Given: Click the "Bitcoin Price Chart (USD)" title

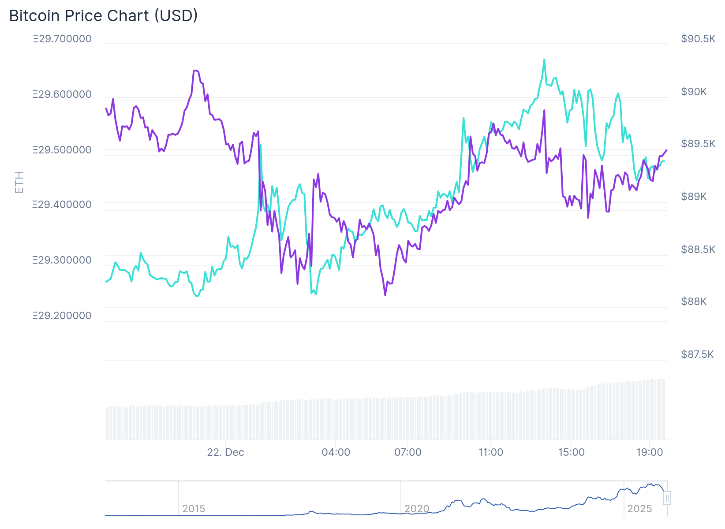Looking at the screenshot, I should [104, 16].
